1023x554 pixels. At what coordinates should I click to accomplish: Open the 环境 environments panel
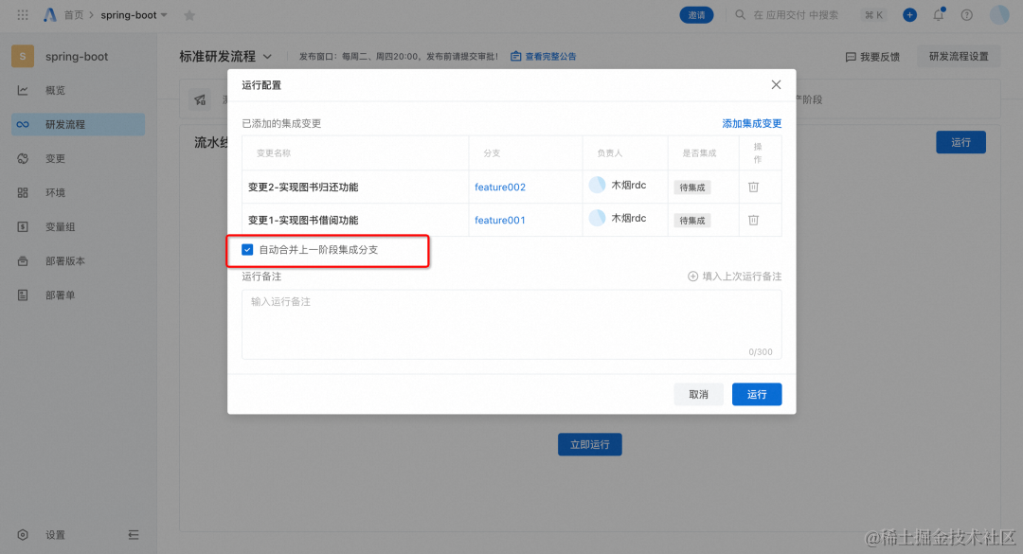click(57, 192)
